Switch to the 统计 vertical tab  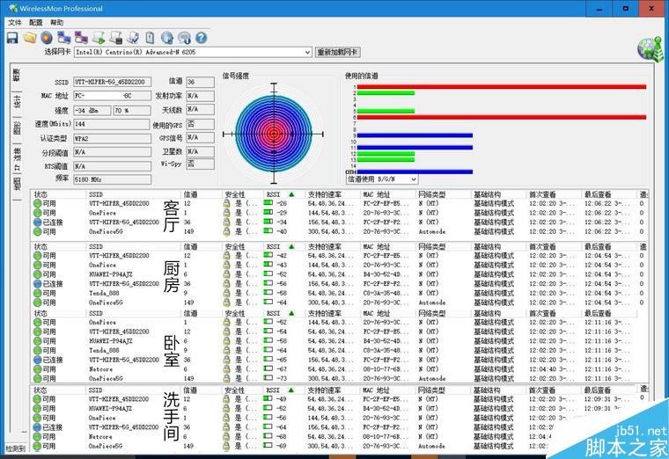coord(17,102)
